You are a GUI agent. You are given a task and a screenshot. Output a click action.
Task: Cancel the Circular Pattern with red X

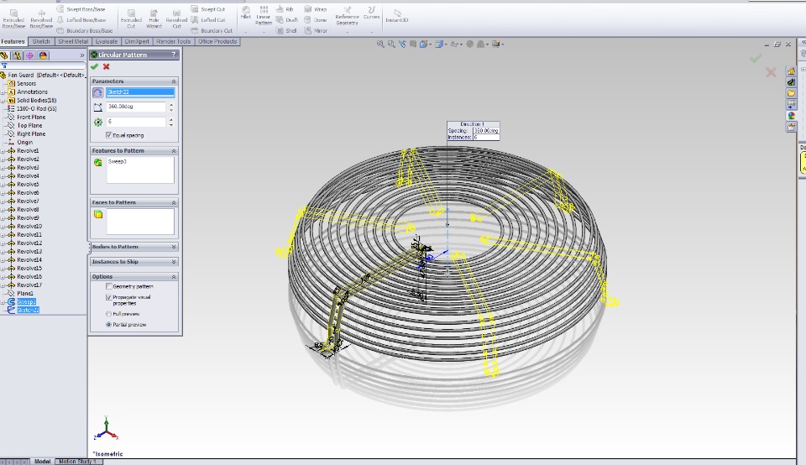(x=106, y=66)
